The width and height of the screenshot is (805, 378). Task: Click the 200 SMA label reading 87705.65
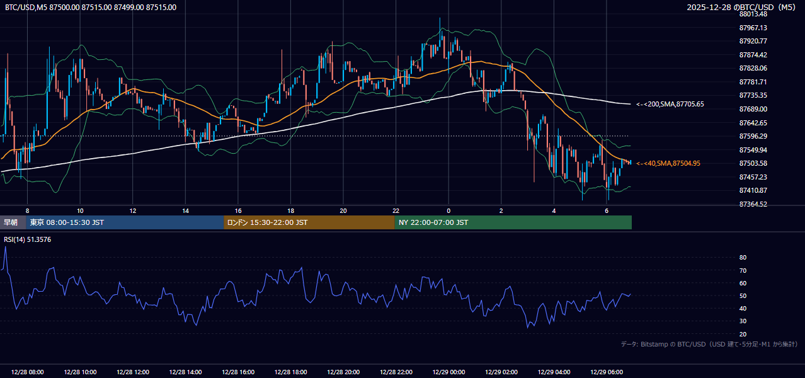point(670,104)
